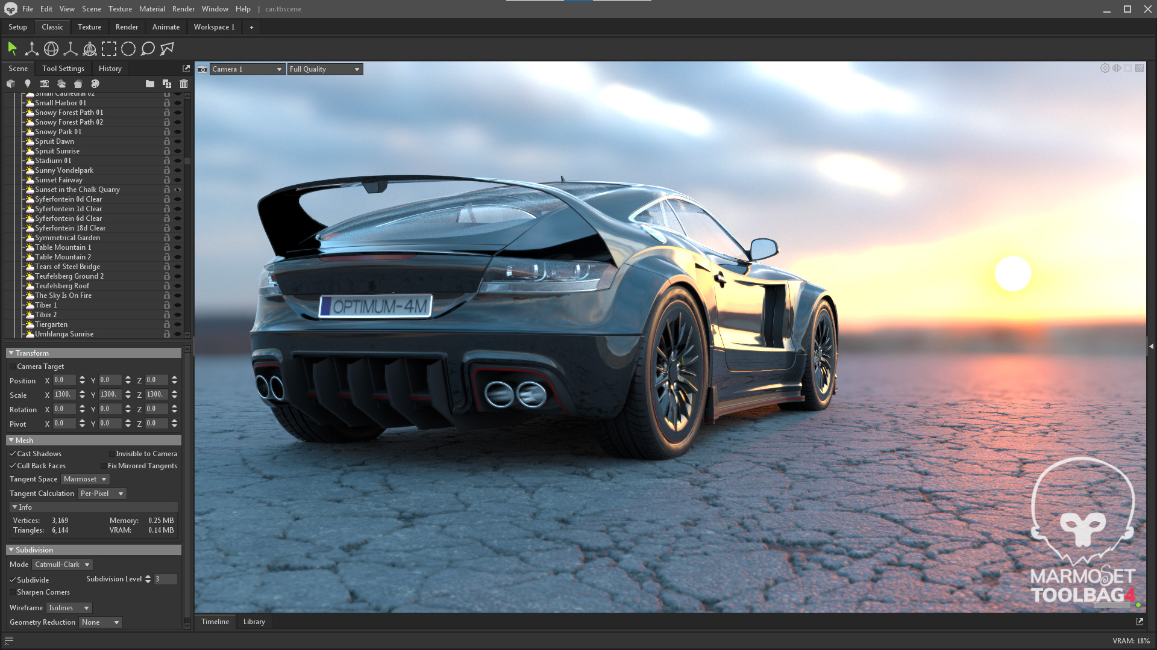Open subdivision Mode Catmull-Clark dropdown
The width and height of the screenshot is (1157, 650).
62,565
